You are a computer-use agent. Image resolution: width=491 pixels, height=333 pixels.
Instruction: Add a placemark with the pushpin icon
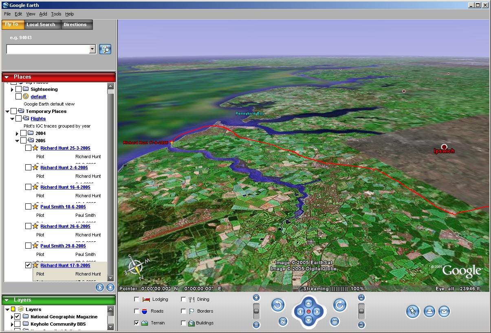pyautogui.click(x=412, y=312)
